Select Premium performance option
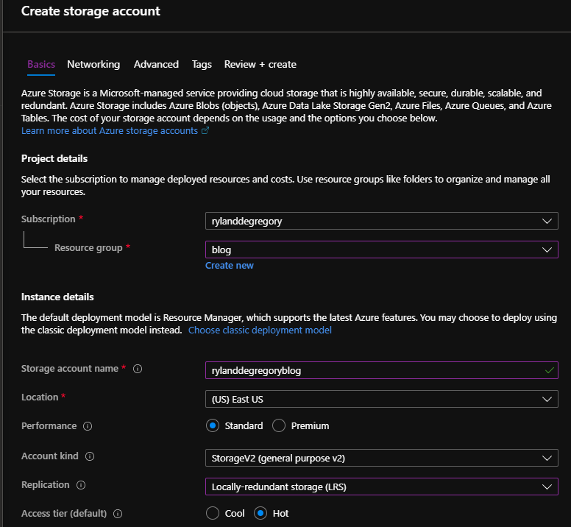This screenshot has height=527, width=571. click(279, 425)
